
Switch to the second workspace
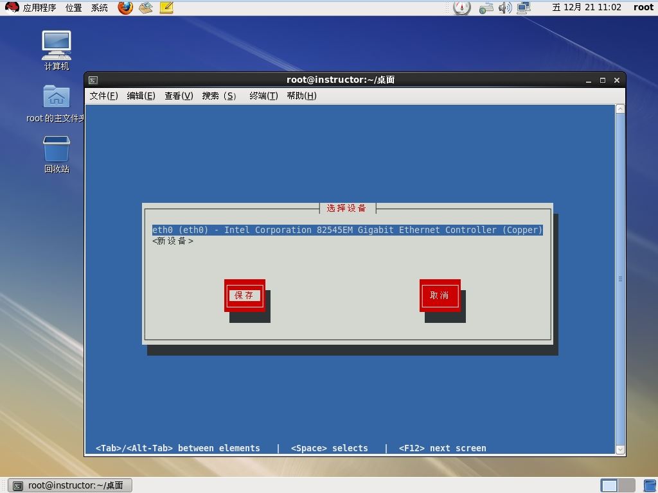click(627, 486)
